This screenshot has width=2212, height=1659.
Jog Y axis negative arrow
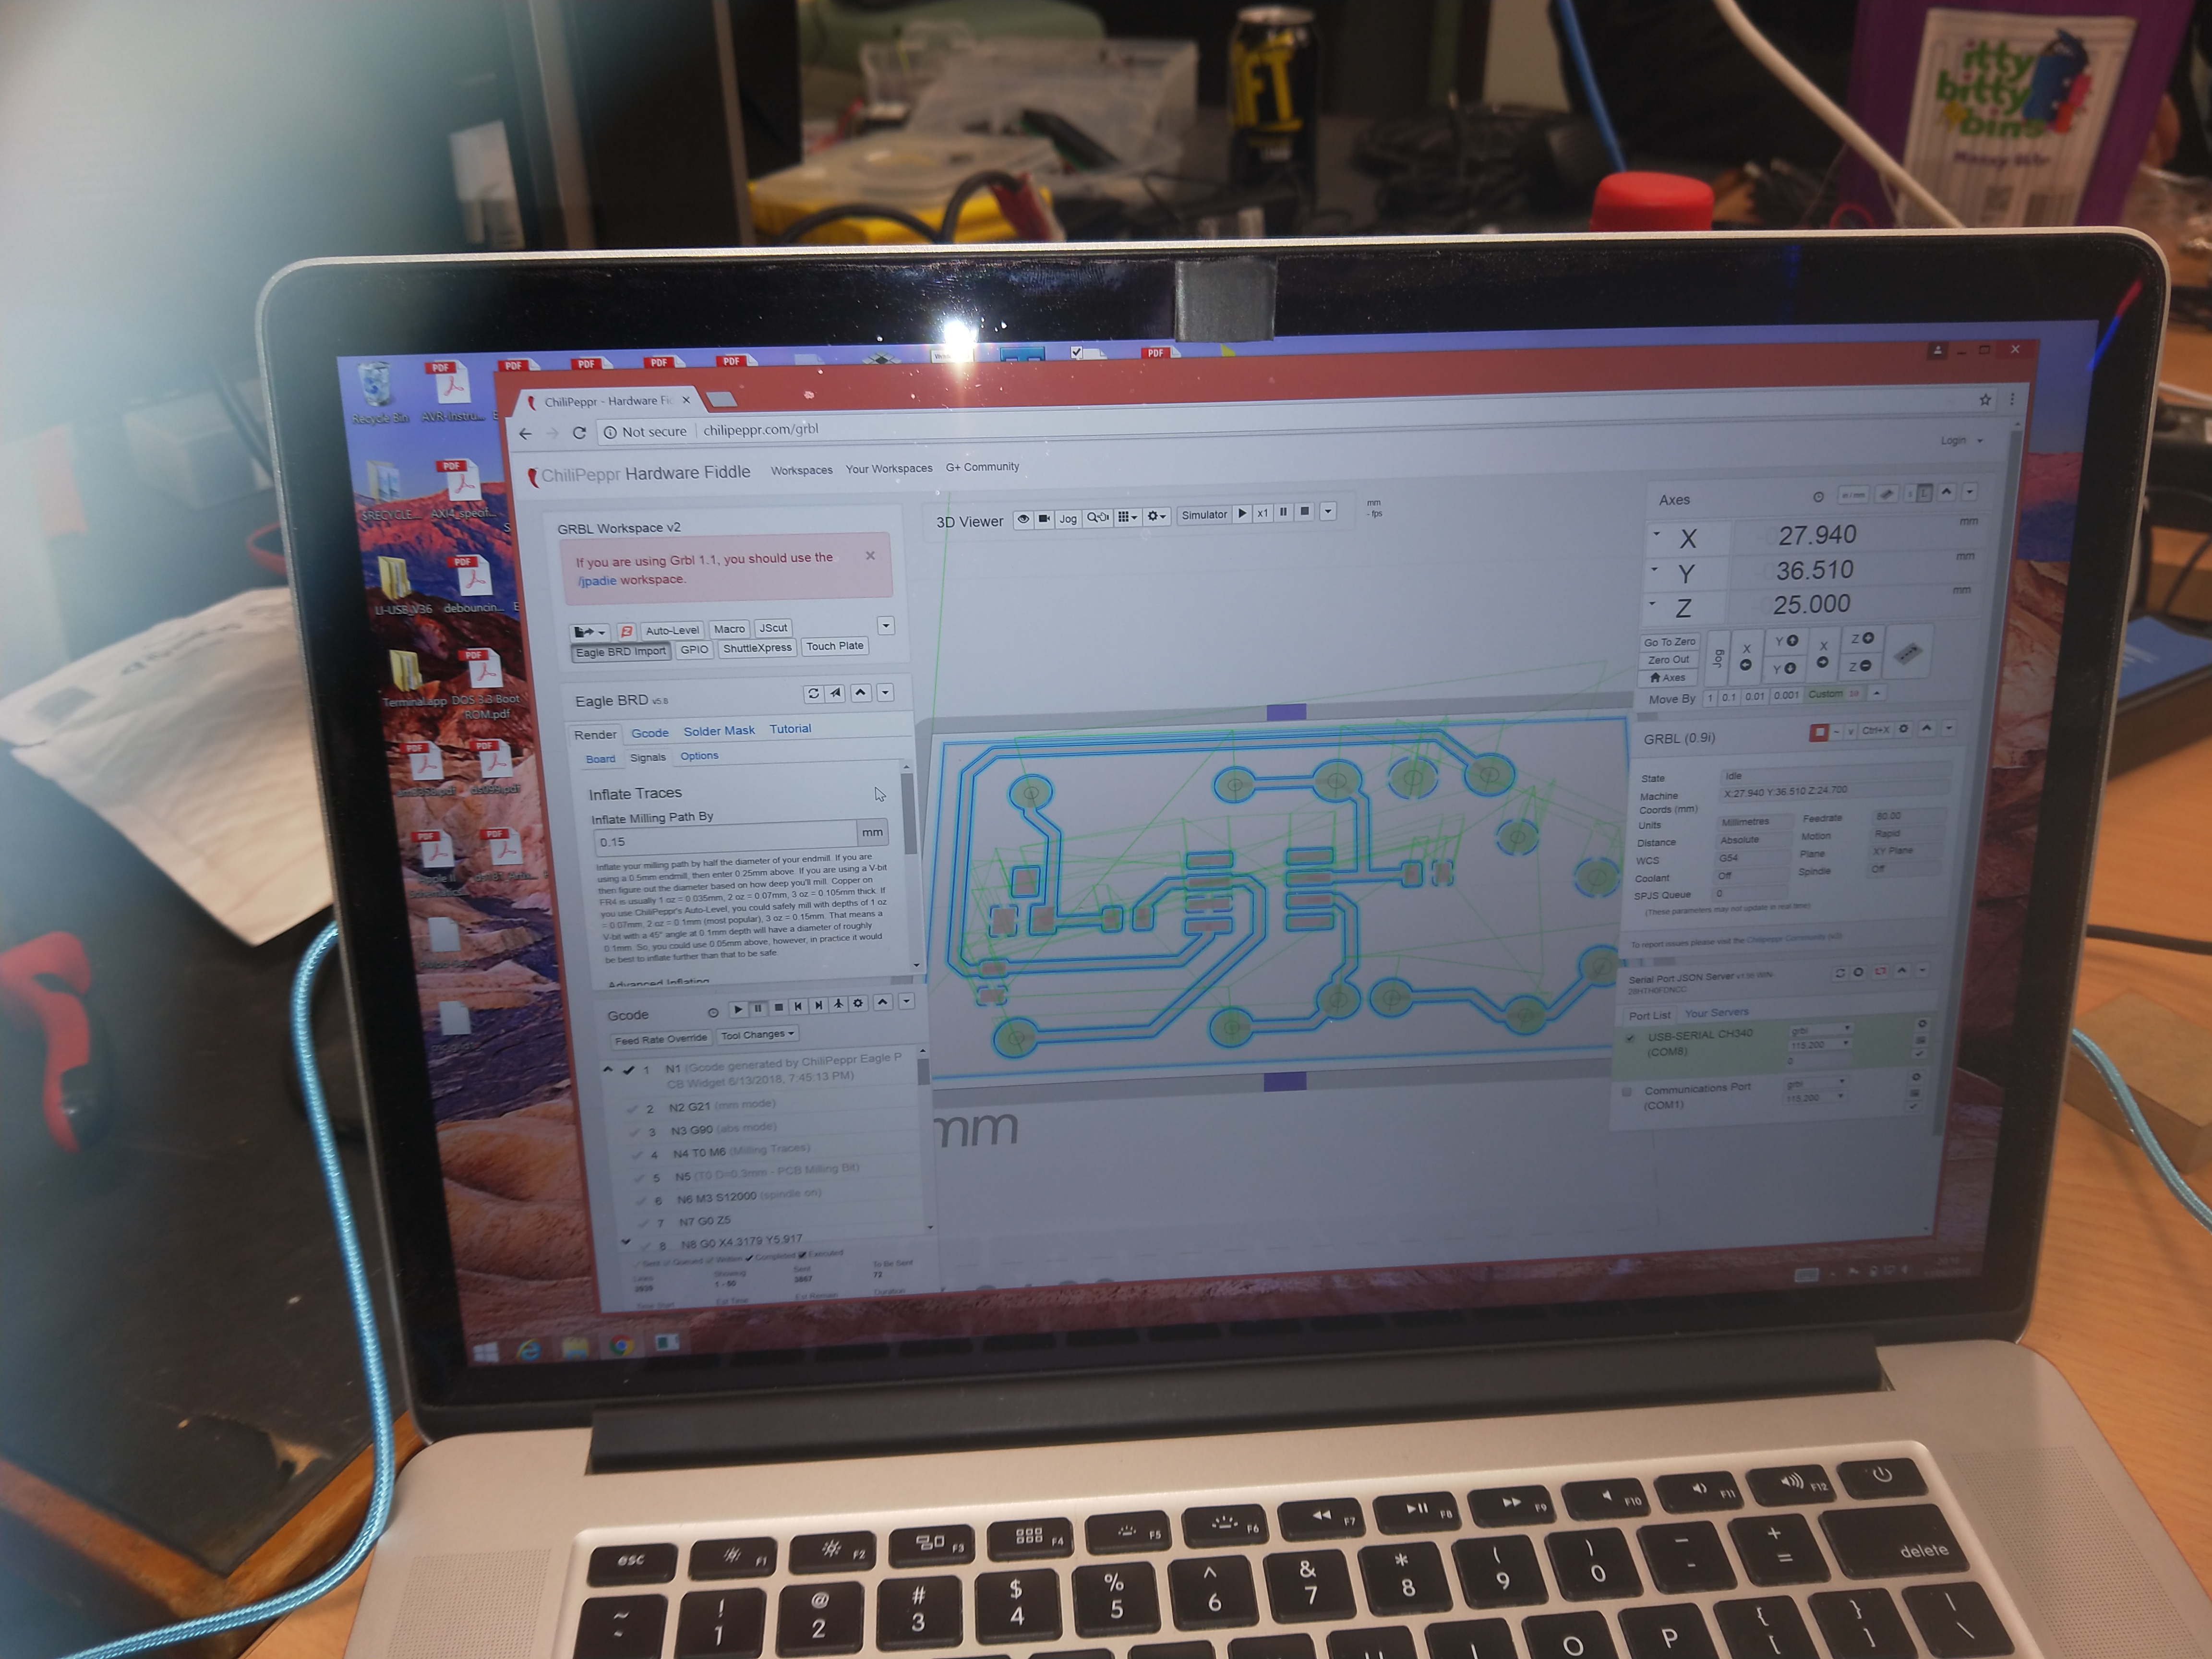pos(1784,668)
